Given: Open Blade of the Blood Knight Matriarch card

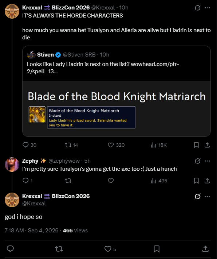Looking at the screenshot, I should coord(117,109).
